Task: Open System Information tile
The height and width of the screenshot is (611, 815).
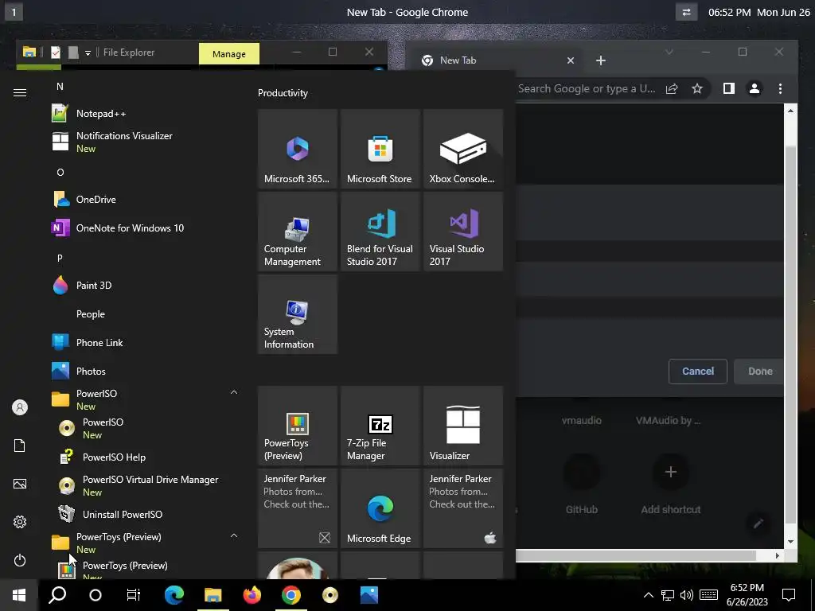Action: pyautogui.click(x=298, y=313)
